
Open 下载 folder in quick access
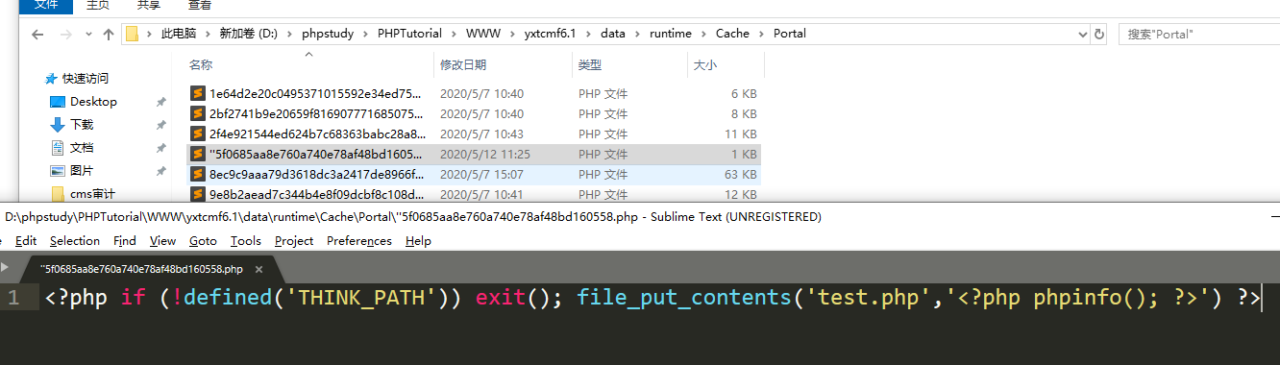[x=81, y=125]
